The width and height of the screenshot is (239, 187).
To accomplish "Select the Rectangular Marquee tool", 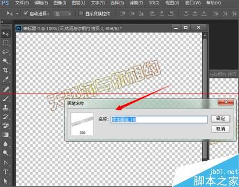I will (x=6, y=43).
